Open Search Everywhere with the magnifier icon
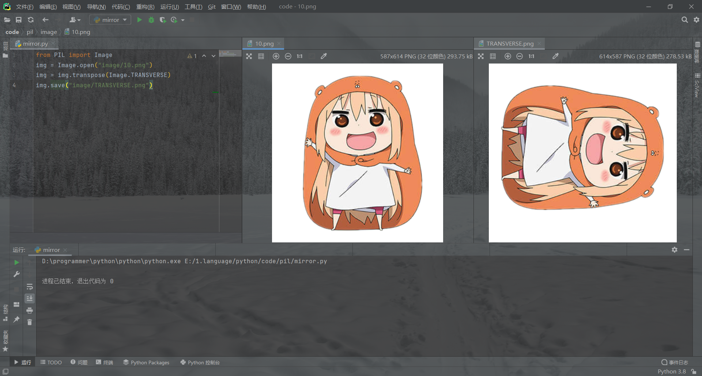 tap(684, 20)
